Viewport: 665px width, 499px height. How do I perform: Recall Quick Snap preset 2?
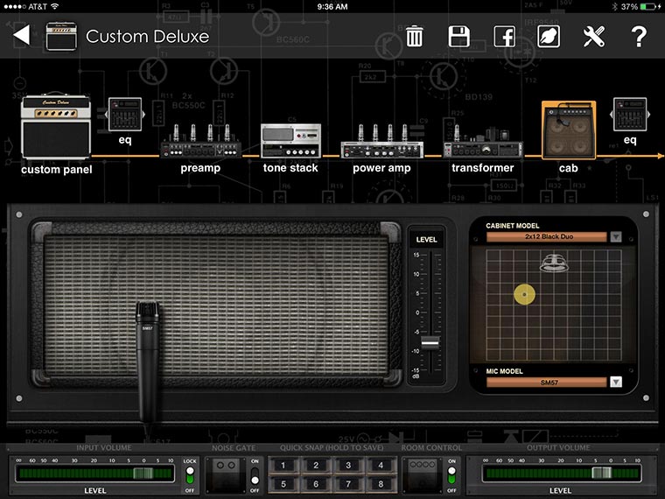coord(316,466)
